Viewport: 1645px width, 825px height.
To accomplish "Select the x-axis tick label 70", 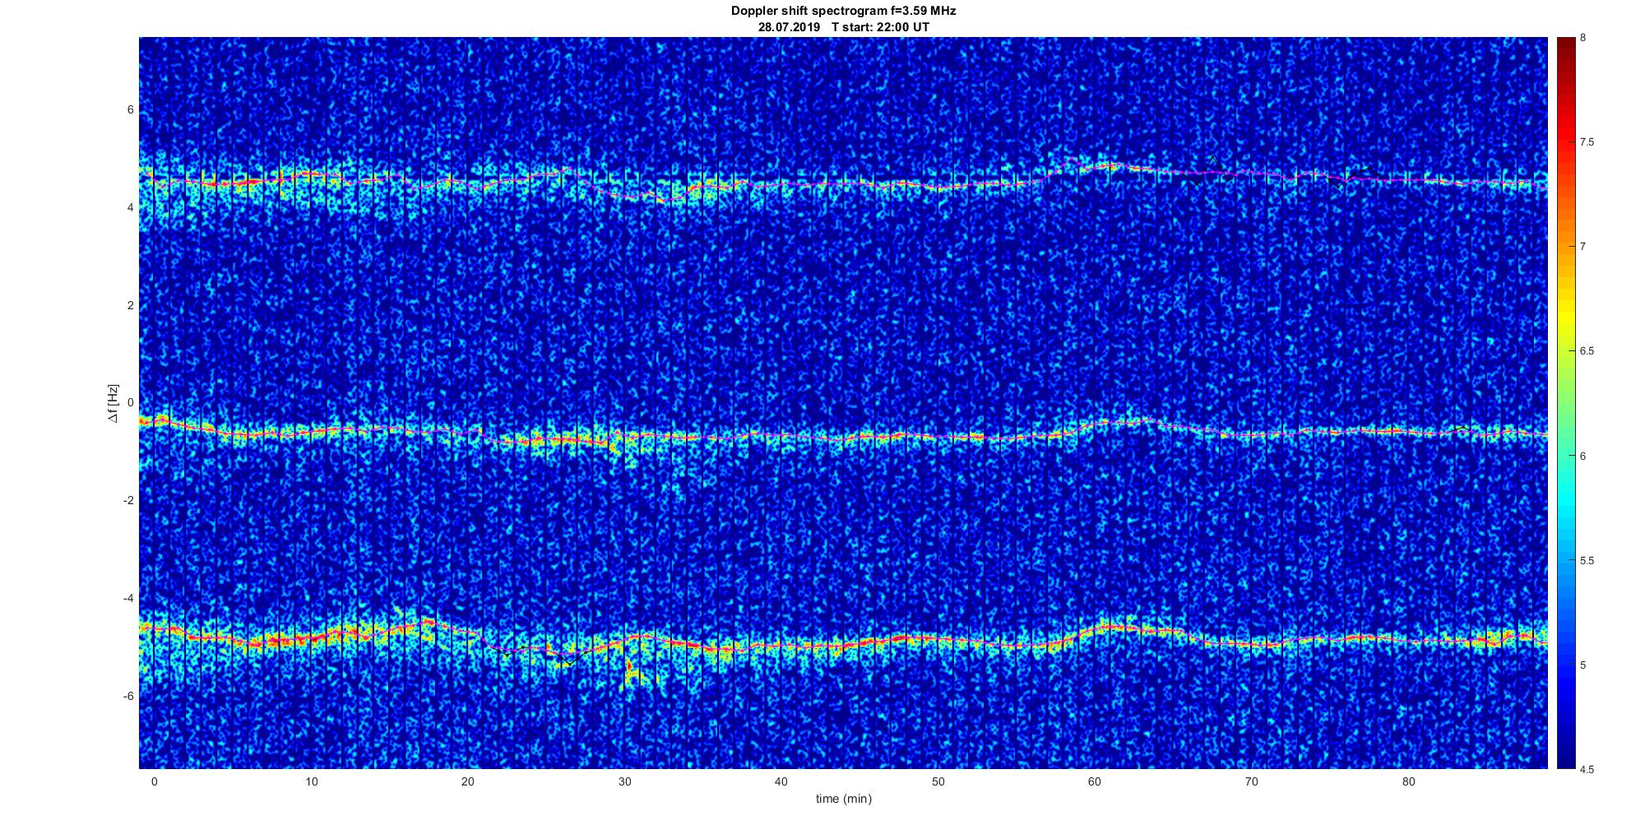I will coord(1252,781).
